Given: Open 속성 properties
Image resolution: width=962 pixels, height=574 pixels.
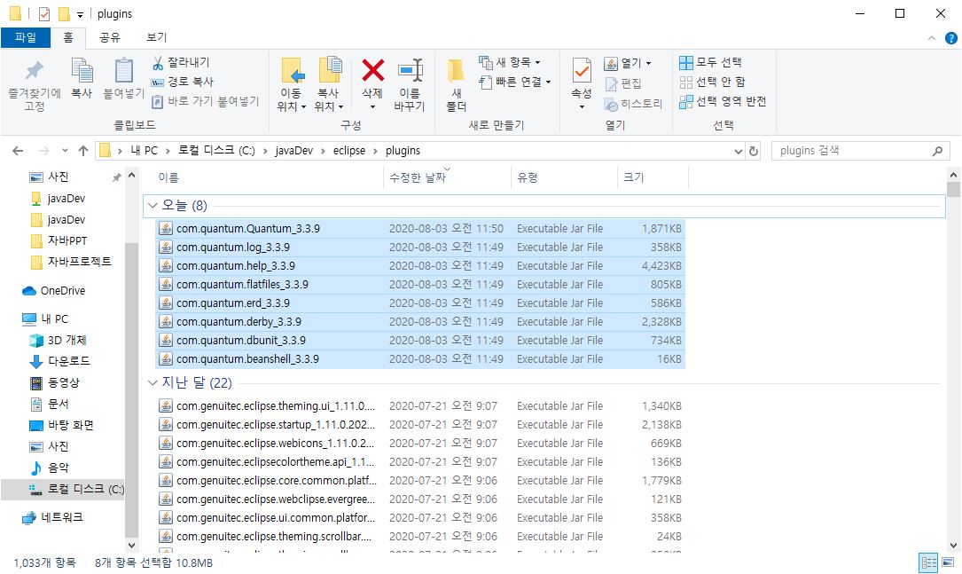Looking at the screenshot, I should pyautogui.click(x=582, y=84).
